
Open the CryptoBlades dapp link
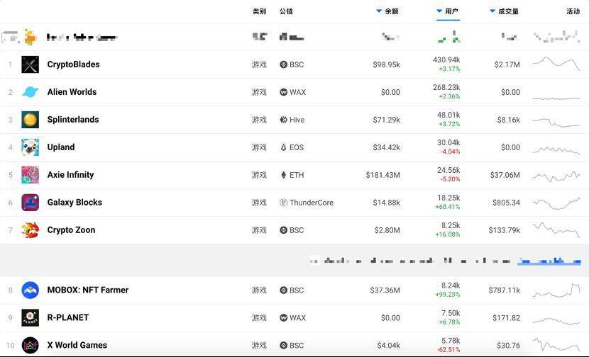tap(73, 64)
